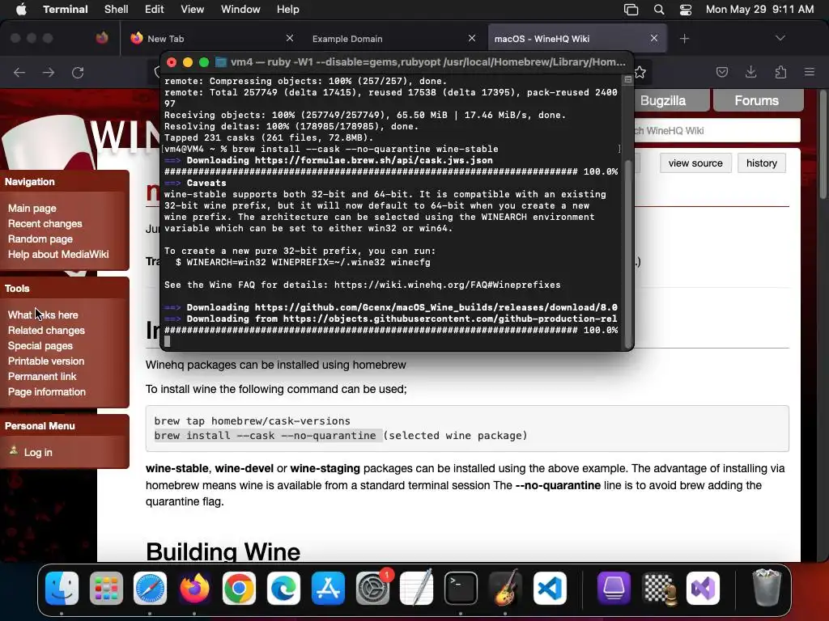Open Microsoft Edge from the dock
Screen dimensions: 829x621
click(x=283, y=588)
